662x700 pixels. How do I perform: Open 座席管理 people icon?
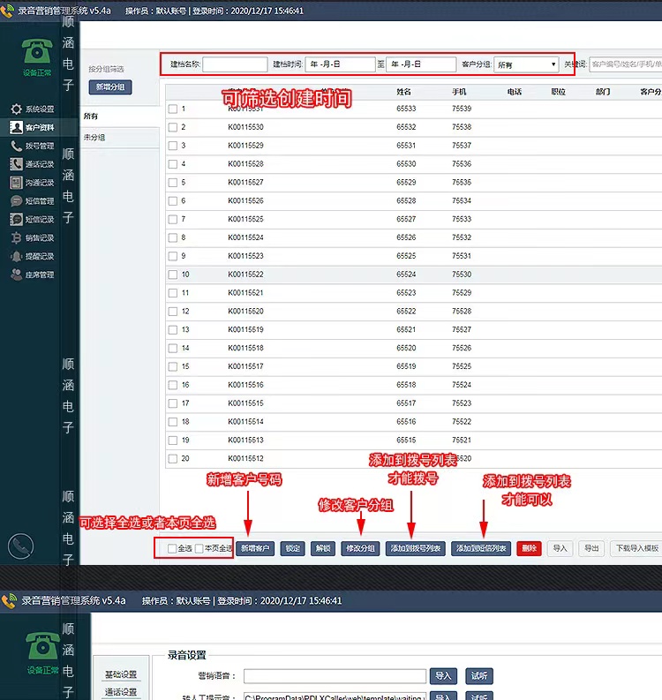pyautogui.click(x=17, y=275)
